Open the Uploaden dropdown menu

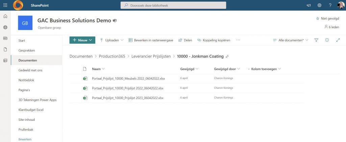pyautogui.click(x=112, y=40)
